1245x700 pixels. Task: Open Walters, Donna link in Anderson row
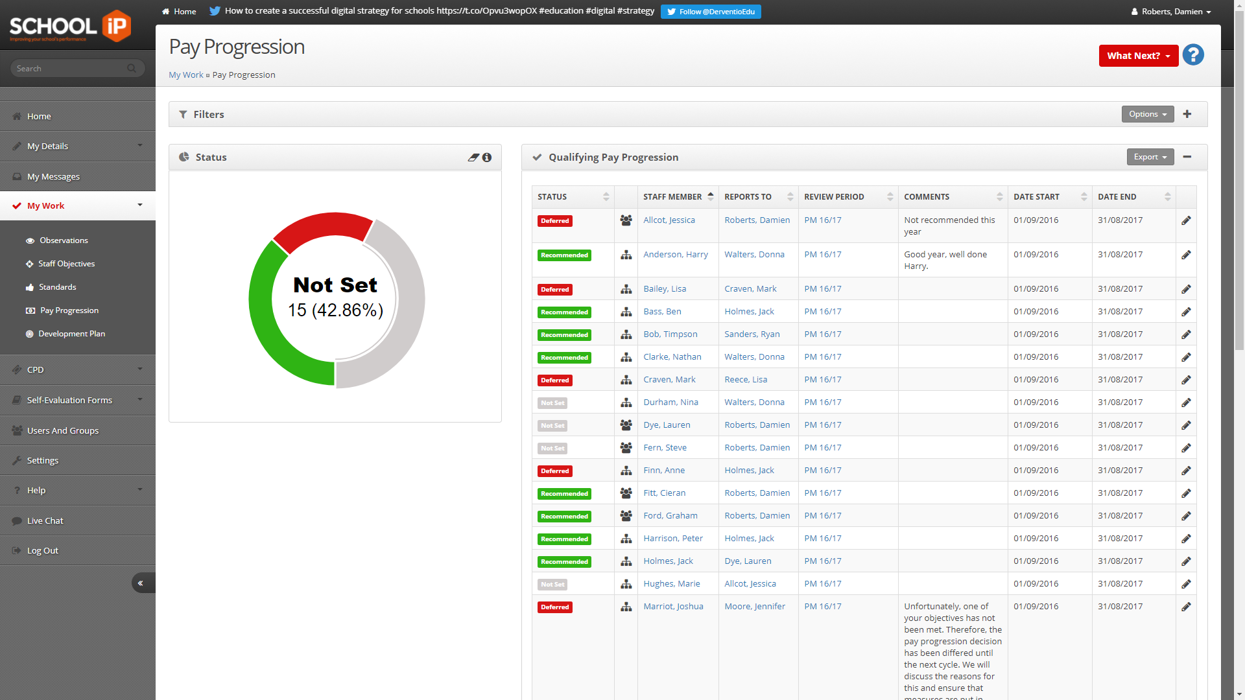click(x=754, y=255)
